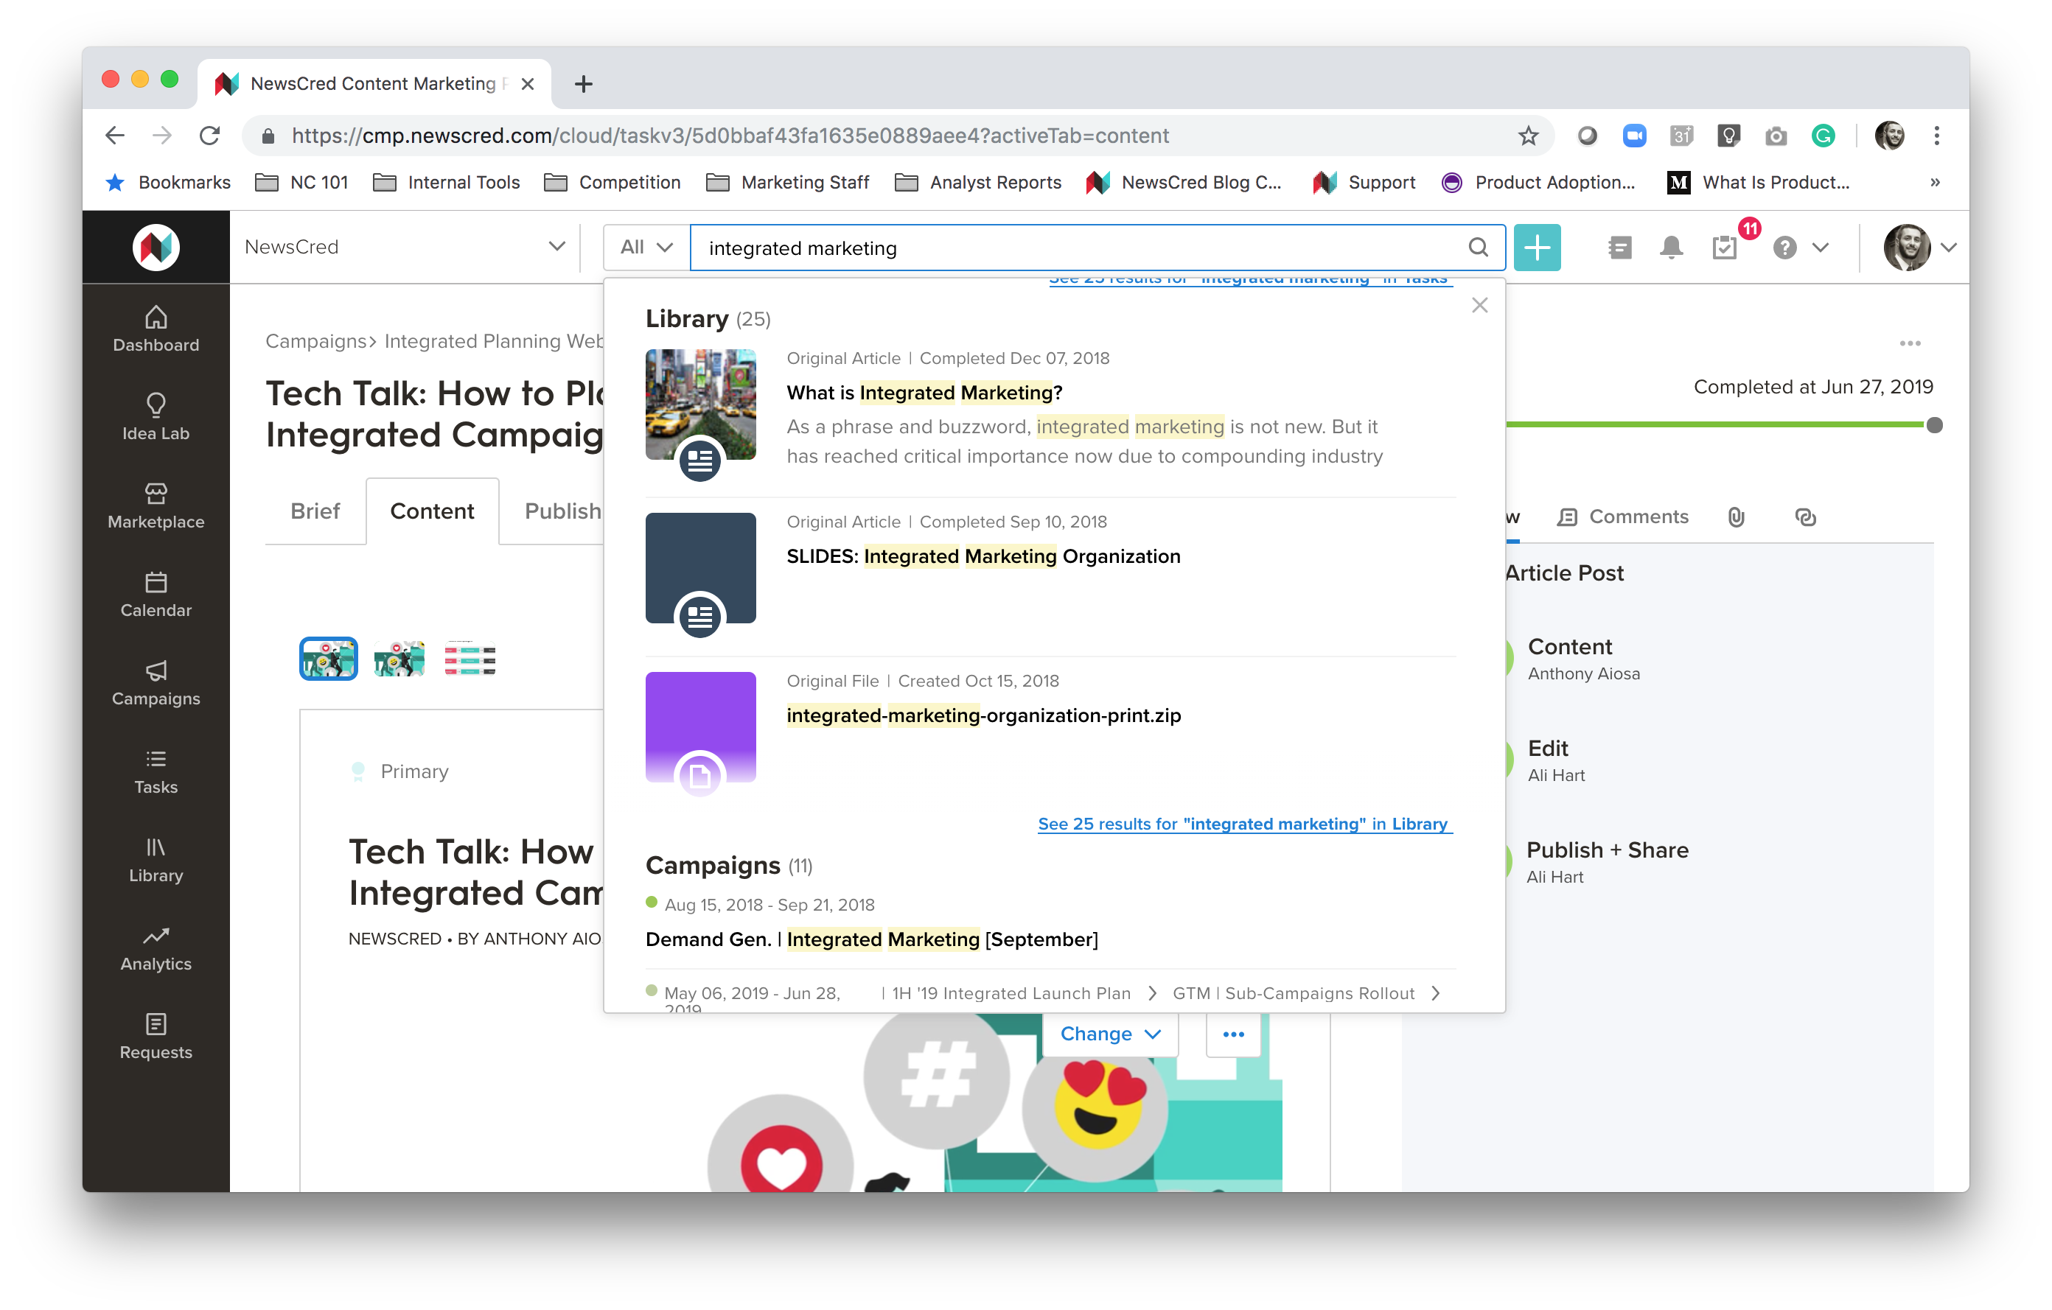2052x1310 pixels.
Task: Go back in browser history
Action: pos(114,136)
